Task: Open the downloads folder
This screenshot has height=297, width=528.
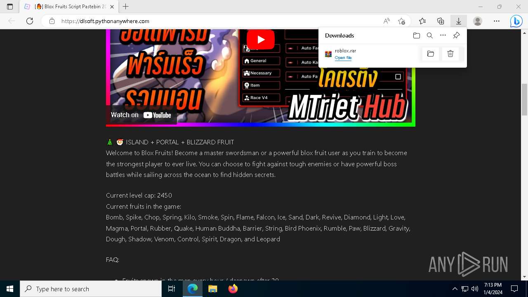Action: coord(417,35)
